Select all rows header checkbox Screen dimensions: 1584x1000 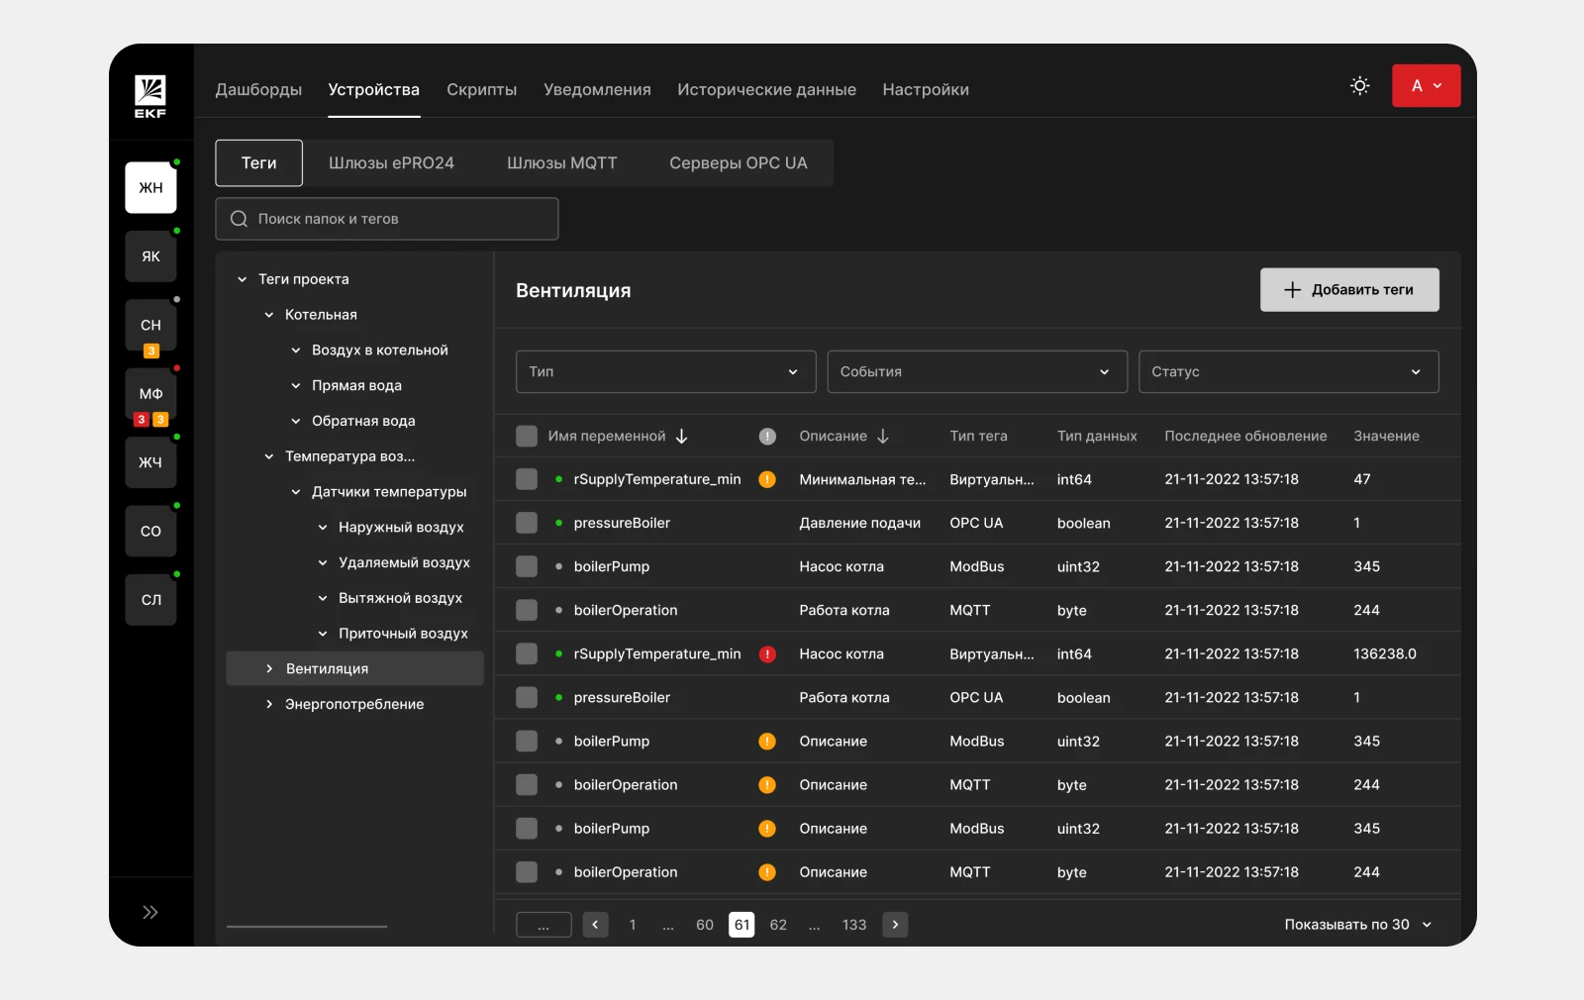(527, 437)
